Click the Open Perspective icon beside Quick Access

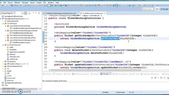click(157, 9)
